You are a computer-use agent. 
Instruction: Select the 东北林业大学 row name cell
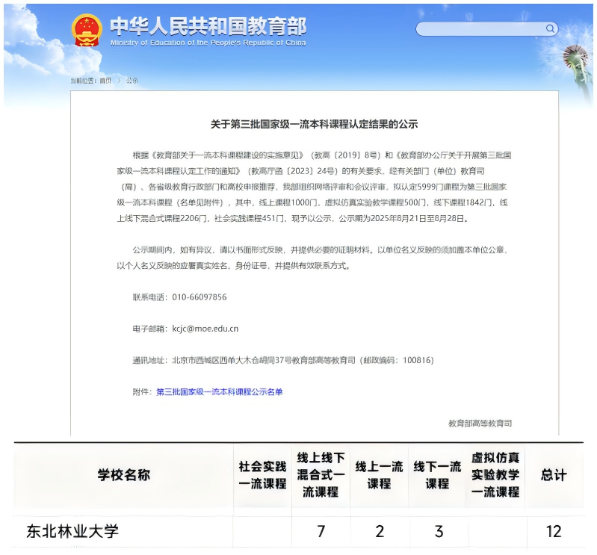(x=72, y=531)
